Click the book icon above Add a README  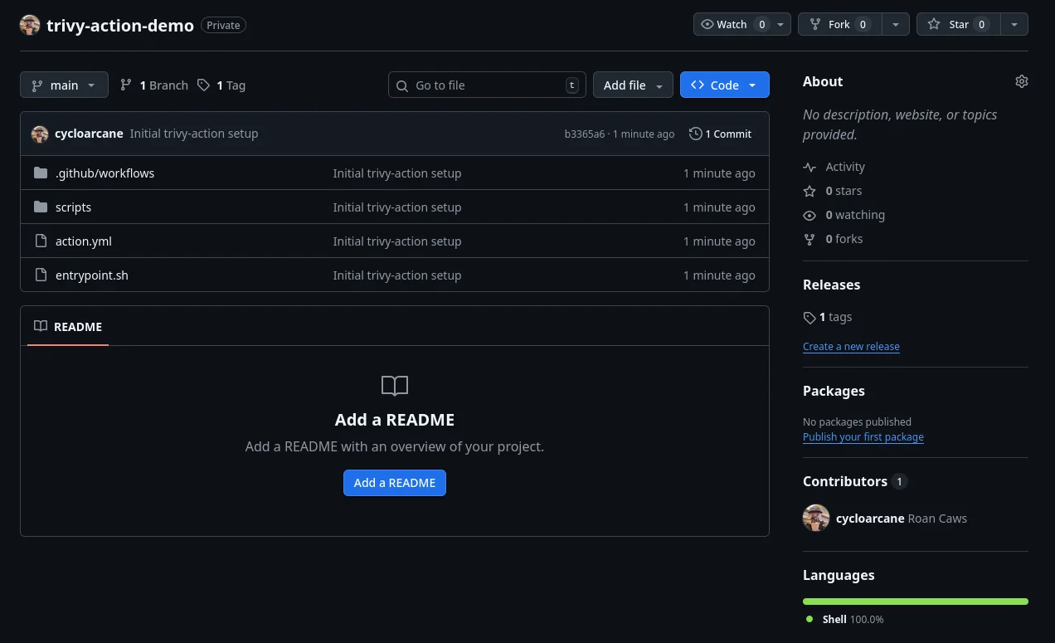(x=395, y=386)
